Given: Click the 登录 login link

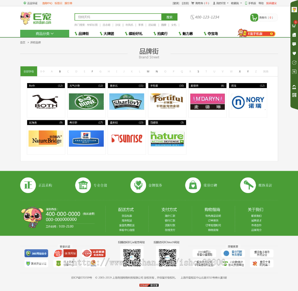Looking at the screenshot, I should (x=176, y=3).
